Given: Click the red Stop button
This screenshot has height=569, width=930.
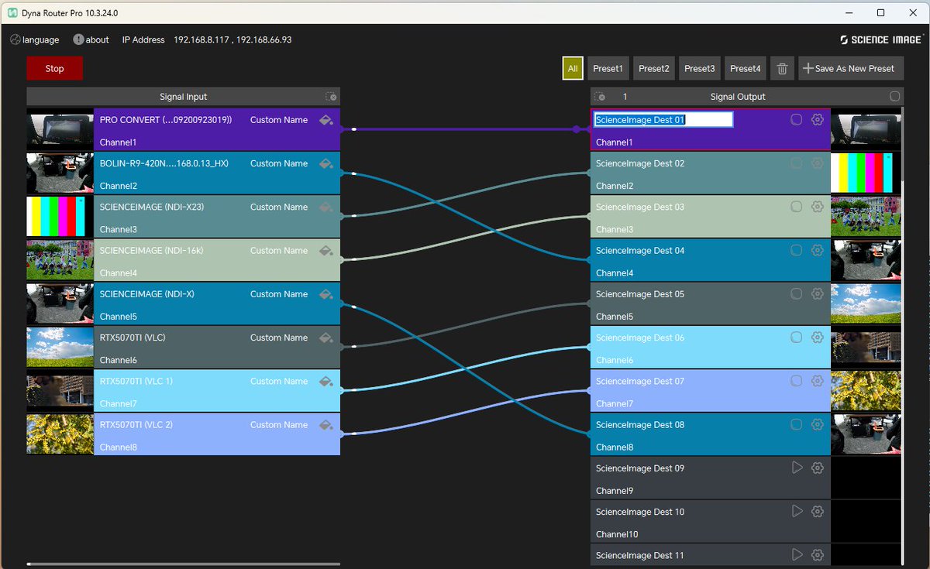Looking at the screenshot, I should click(54, 68).
